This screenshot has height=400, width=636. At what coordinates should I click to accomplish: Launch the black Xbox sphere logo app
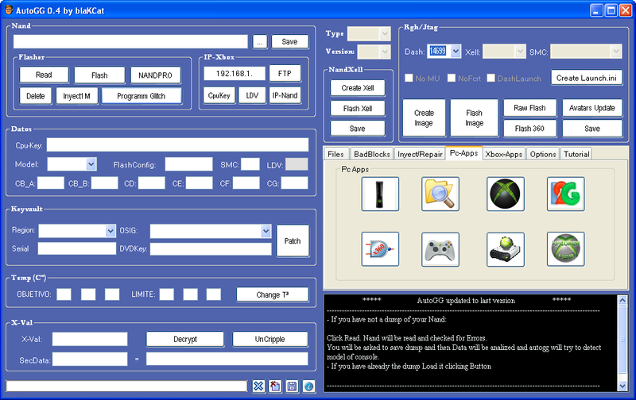click(x=506, y=194)
